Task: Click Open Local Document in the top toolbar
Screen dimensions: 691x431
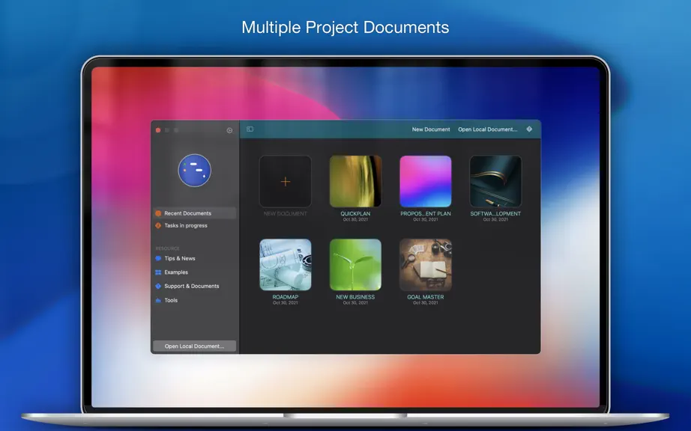Action: [x=487, y=129]
